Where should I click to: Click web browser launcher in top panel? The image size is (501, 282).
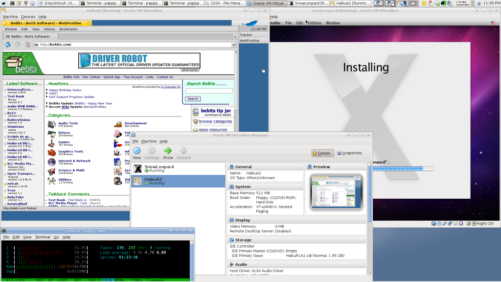click(x=32, y=3)
